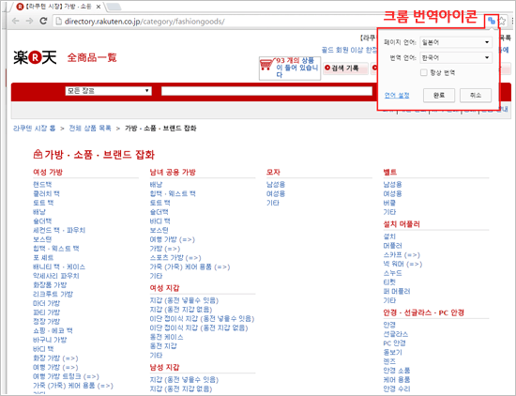Open the 안경 수리 link
The height and width of the screenshot is (396, 516).
tap(397, 388)
